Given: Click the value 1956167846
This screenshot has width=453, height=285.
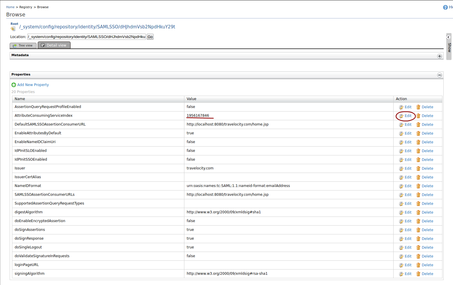Looking at the screenshot, I should [x=198, y=116].
